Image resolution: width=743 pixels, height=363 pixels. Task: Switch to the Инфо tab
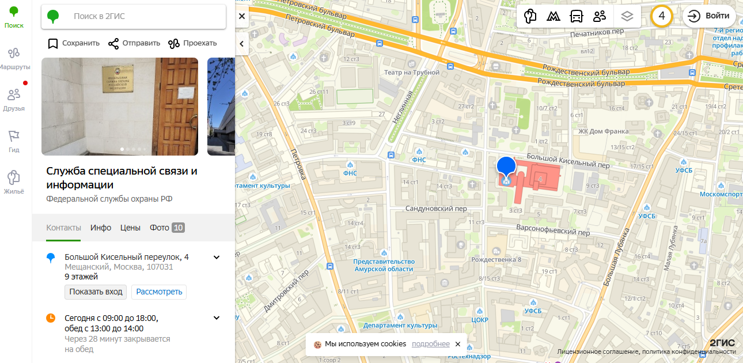pyautogui.click(x=101, y=228)
